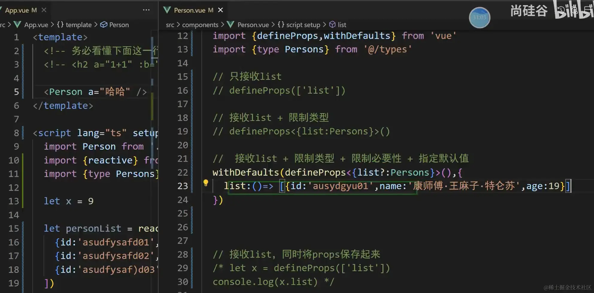Click withDefaults on line 22
This screenshot has height=293, width=594.
tap(246, 172)
